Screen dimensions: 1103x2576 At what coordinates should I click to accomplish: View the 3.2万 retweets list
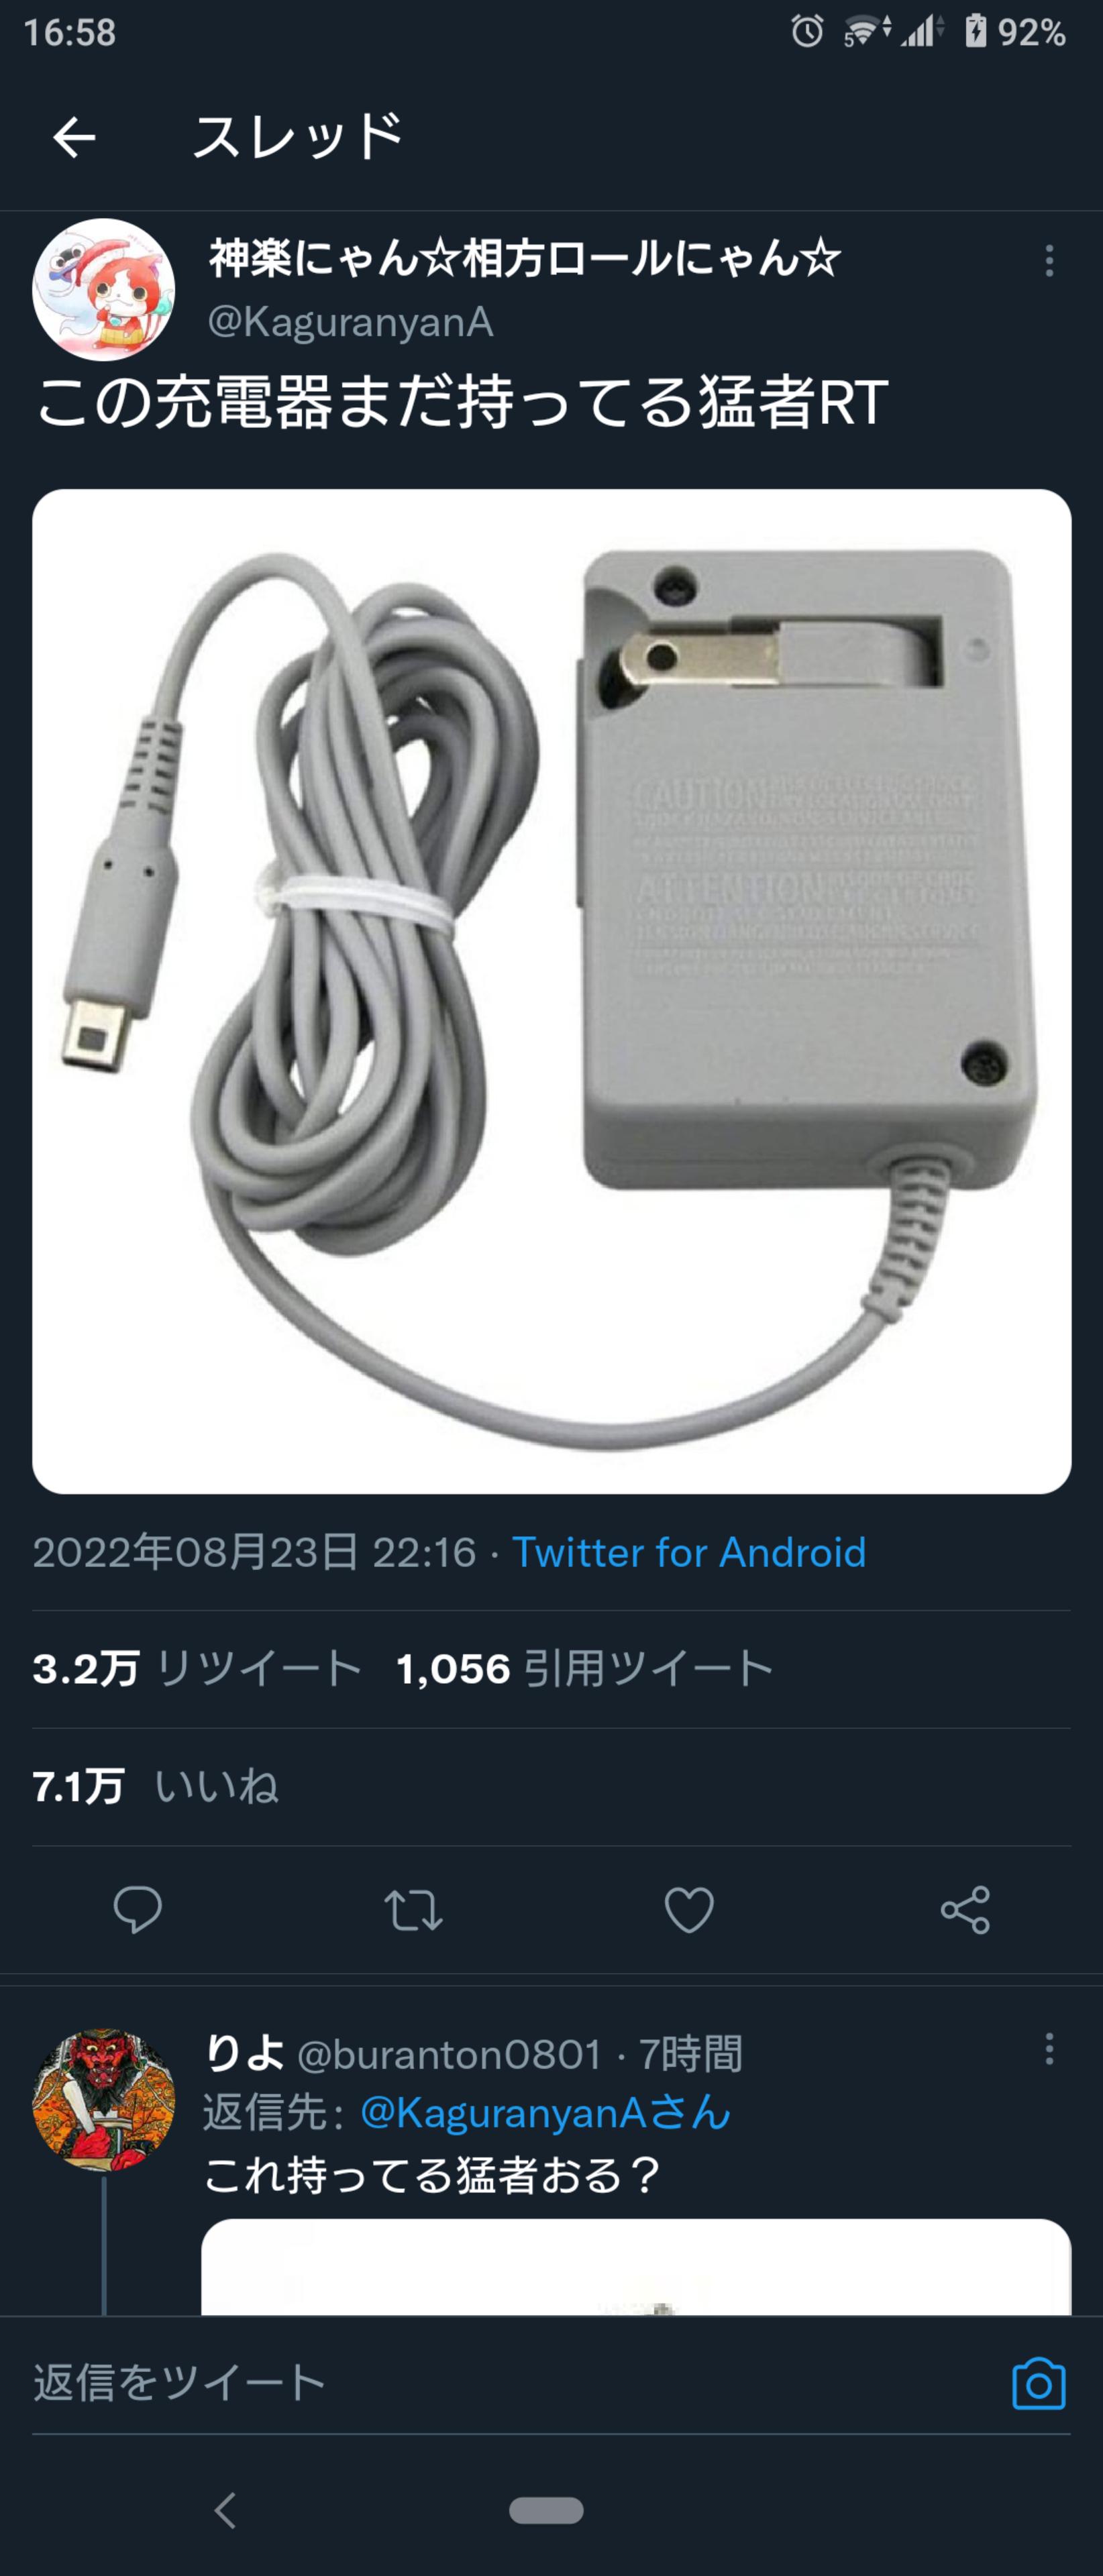click(x=197, y=1668)
